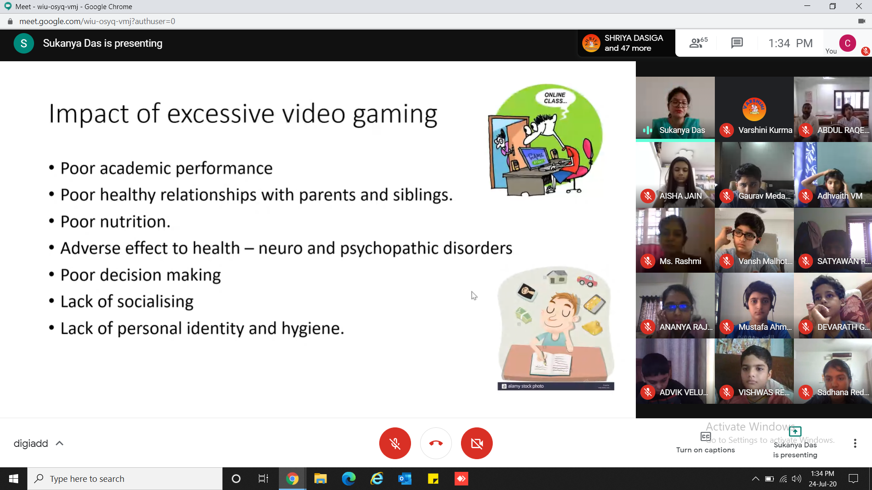Image resolution: width=872 pixels, height=490 pixels.
Task: Turn on captions
Action: (705, 442)
